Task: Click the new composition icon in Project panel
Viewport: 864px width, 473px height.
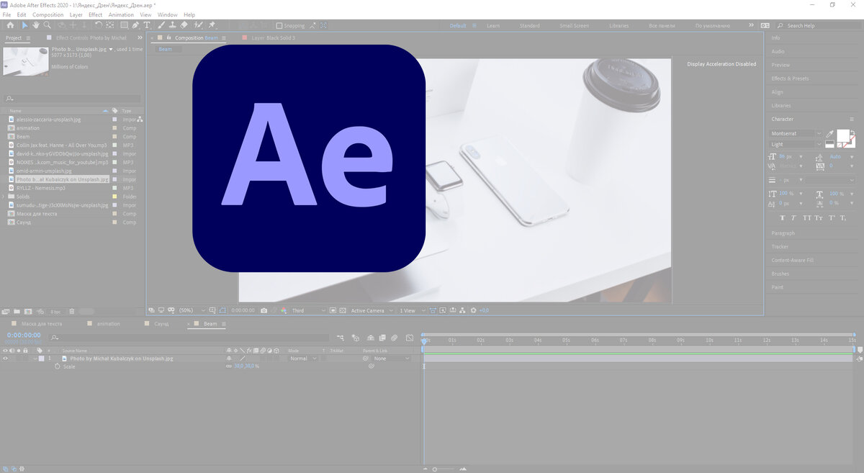Action: click(x=28, y=312)
